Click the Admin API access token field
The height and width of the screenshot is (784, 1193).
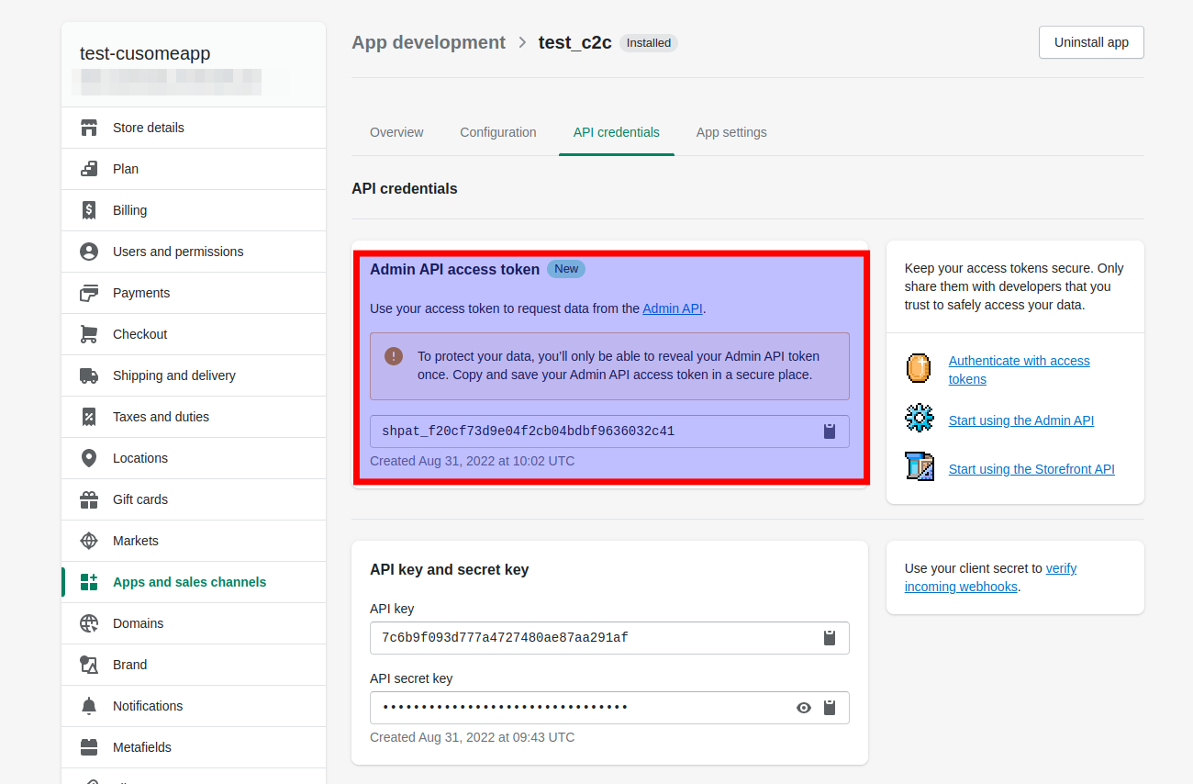click(609, 431)
